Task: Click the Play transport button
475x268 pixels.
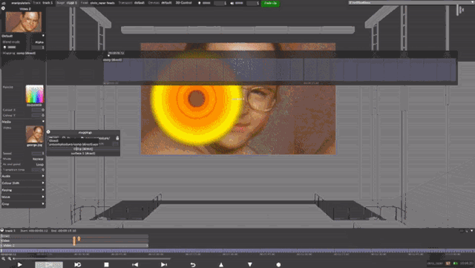Action: 20,265
